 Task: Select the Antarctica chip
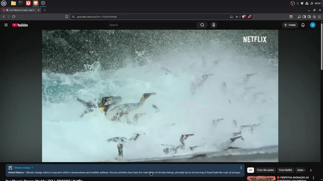pos(301,170)
